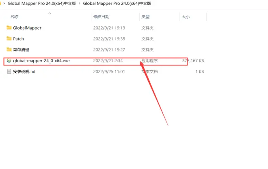Click the 菜单清理 folder icon
Screen dimensions: 268x169
point(9,50)
